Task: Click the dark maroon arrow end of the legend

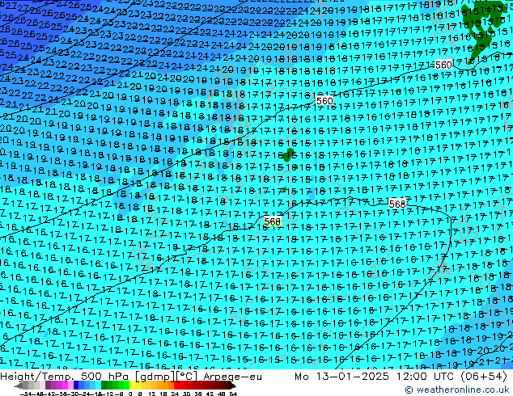Action: pos(233,385)
